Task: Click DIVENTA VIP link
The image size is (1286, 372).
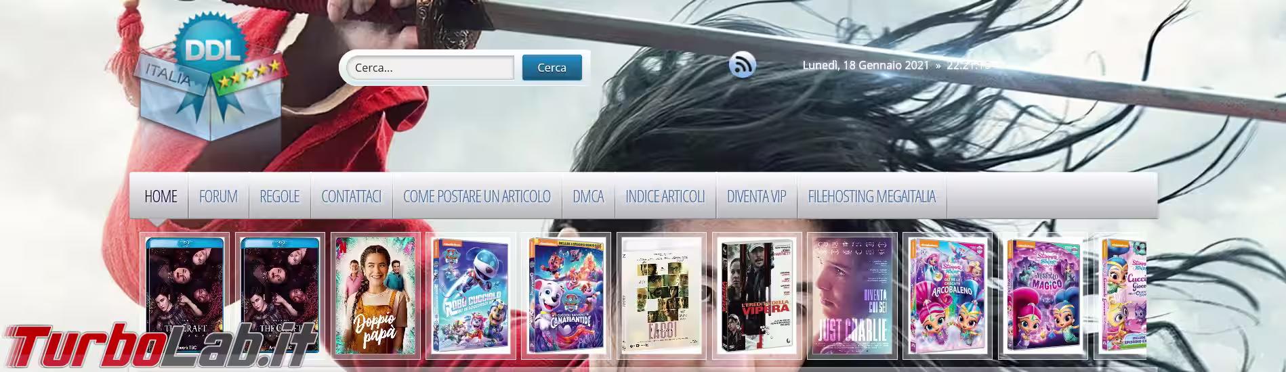Action: pyautogui.click(x=757, y=196)
